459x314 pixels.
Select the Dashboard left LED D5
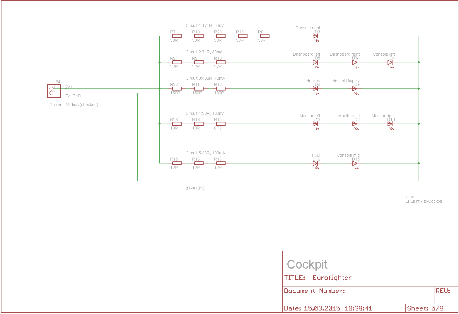(x=315, y=62)
